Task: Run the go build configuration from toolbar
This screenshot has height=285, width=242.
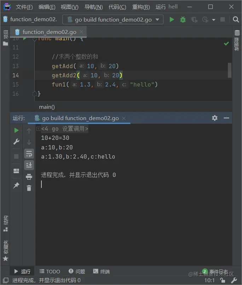Action: [172, 19]
